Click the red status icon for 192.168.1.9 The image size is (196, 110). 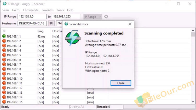(x=4, y=74)
